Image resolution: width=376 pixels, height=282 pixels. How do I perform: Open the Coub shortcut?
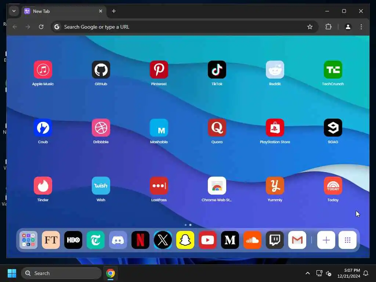[x=43, y=128]
